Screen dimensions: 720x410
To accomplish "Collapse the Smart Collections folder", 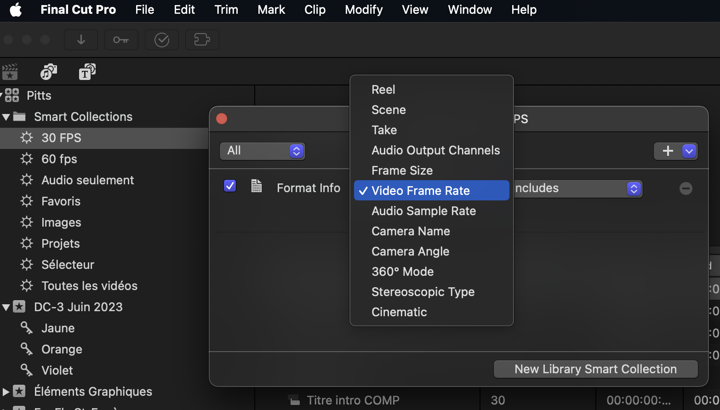I will 6,117.
